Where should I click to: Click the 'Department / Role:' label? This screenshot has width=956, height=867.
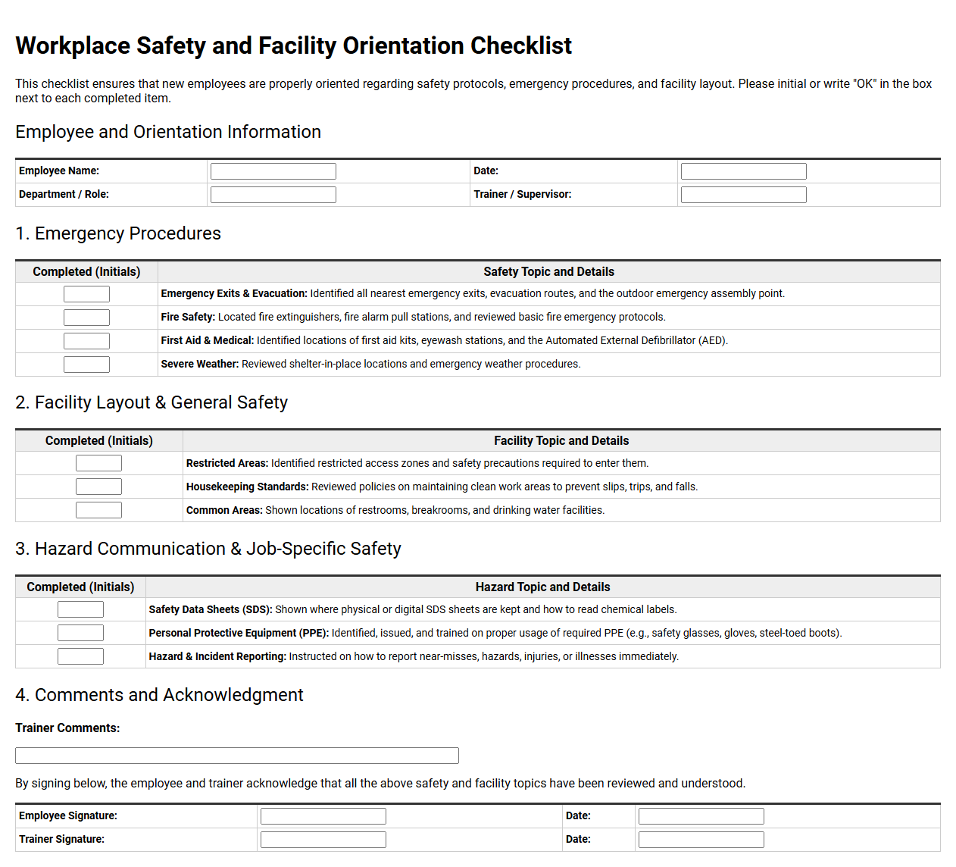click(x=64, y=195)
